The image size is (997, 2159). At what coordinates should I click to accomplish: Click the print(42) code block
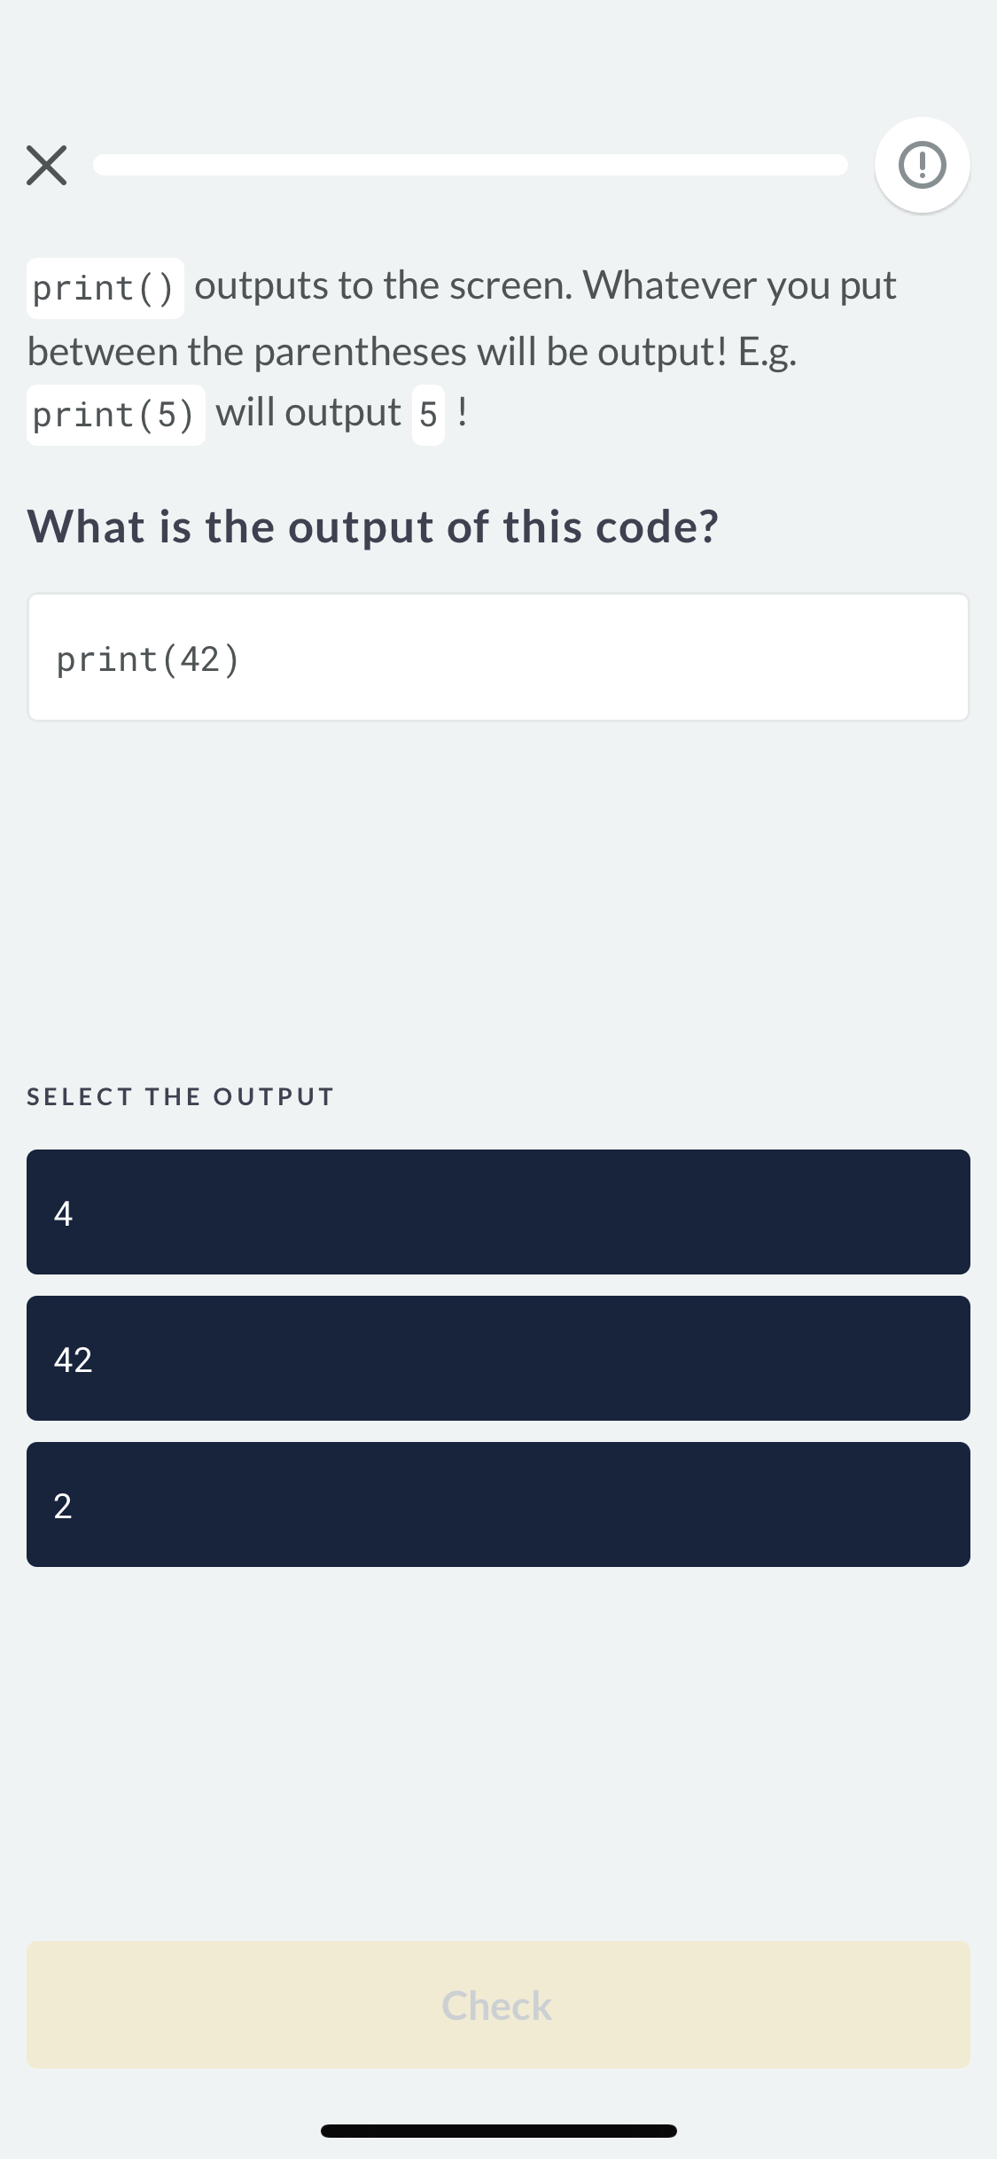coord(498,658)
